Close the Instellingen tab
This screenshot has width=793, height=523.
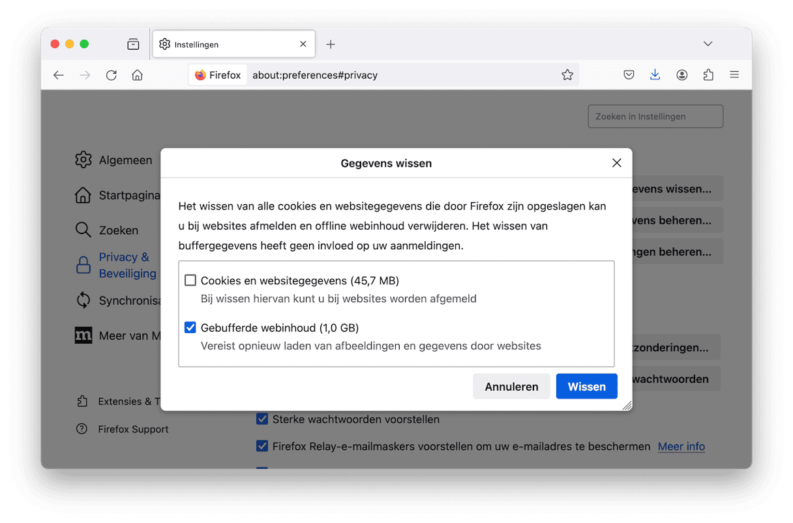(303, 44)
